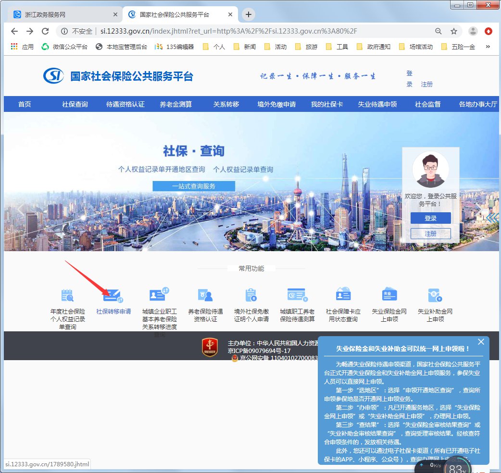Open 城镇企业职工基本养老保险关系转移进度 icon
This screenshot has height=473, width=501.
[159, 294]
